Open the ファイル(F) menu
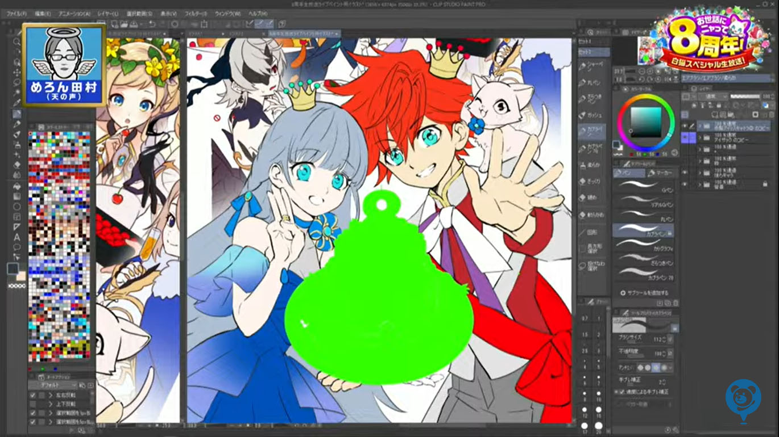The width and height of the screenshot is (779, 437). click(x=15, y=13)
